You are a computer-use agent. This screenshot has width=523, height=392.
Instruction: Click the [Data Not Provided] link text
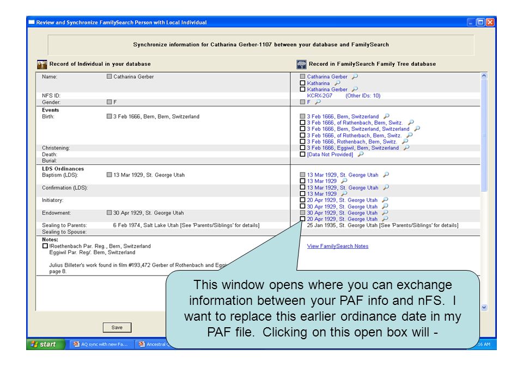point(330,154)
